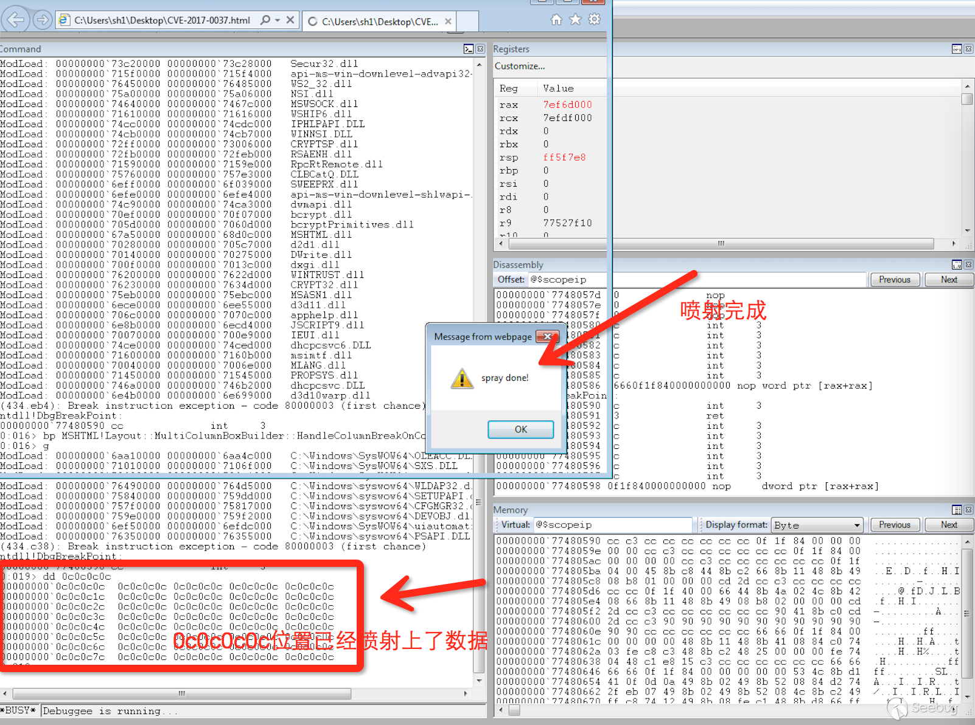Select the r9 register value 77527f10
Screen dimensions: 975x725
click(567, 223)
